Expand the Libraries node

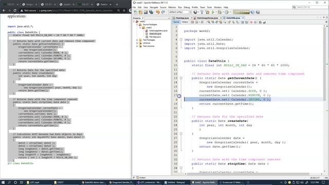pyautogui.click(x=137, y=43)
